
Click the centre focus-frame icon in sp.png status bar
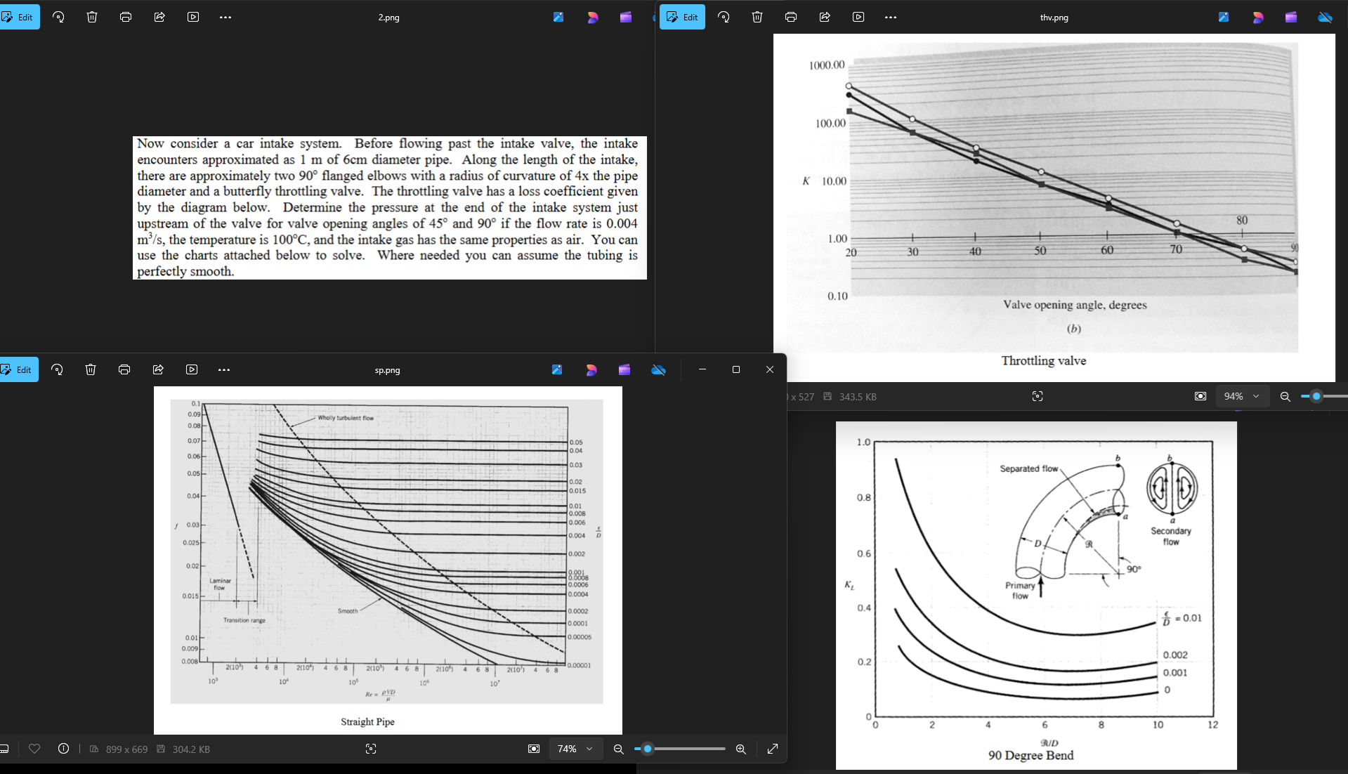pyautogui.click(x=371, y=749)
